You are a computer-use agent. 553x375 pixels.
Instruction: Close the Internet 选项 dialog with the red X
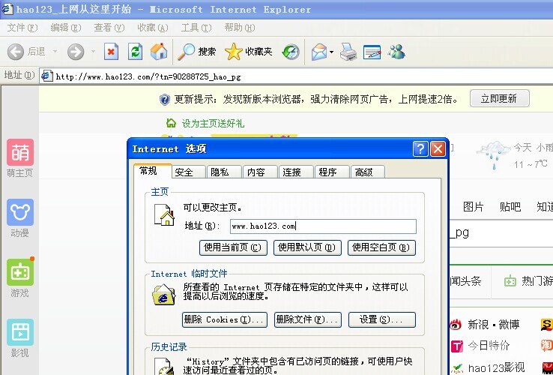[438, 149]
